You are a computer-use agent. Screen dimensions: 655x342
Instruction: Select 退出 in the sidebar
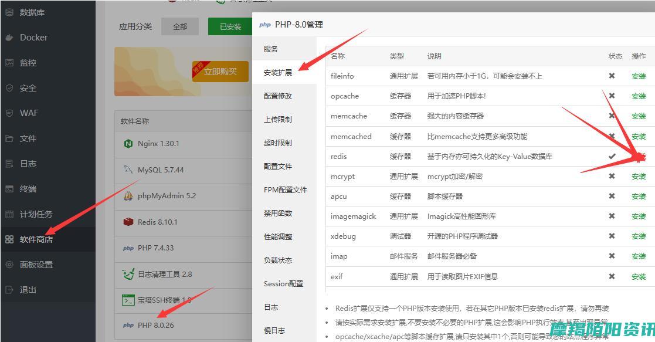[28, 290]
